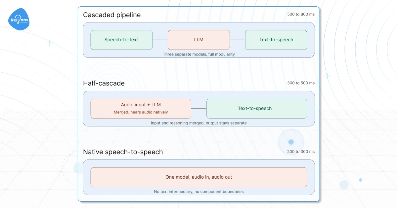This screenshot has width=397, height=208.
Task: Click the 200 to 300 ms latency label
Action: pos(301,152)
